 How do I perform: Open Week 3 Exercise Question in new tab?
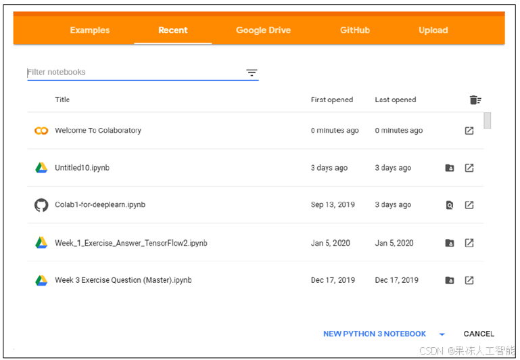pyautogui.click(x=469, y=280)
